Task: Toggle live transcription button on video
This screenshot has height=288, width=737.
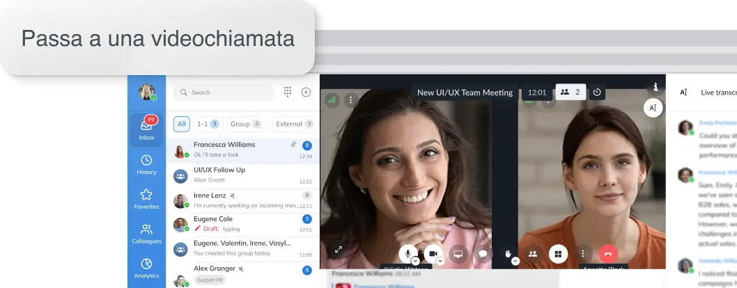Action: coord(653,108)
